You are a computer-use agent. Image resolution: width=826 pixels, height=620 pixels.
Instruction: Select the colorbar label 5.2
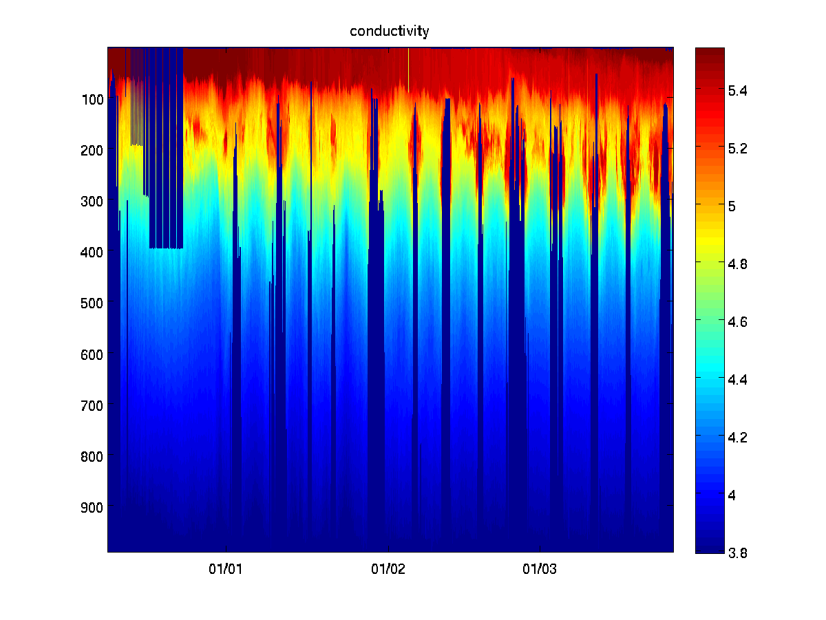(739, 148)
